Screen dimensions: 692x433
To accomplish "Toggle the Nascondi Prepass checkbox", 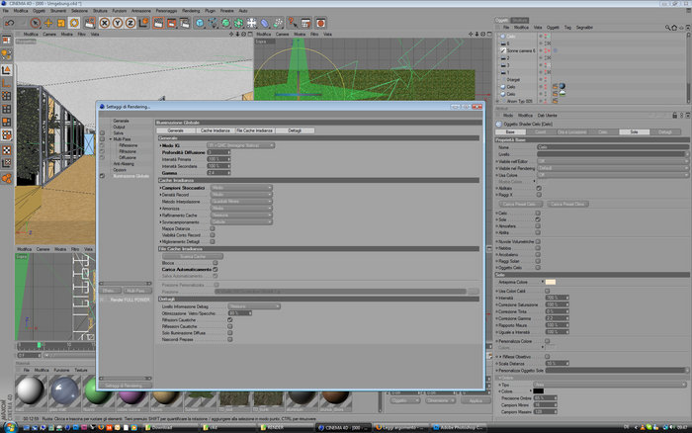I will (230, 339).
